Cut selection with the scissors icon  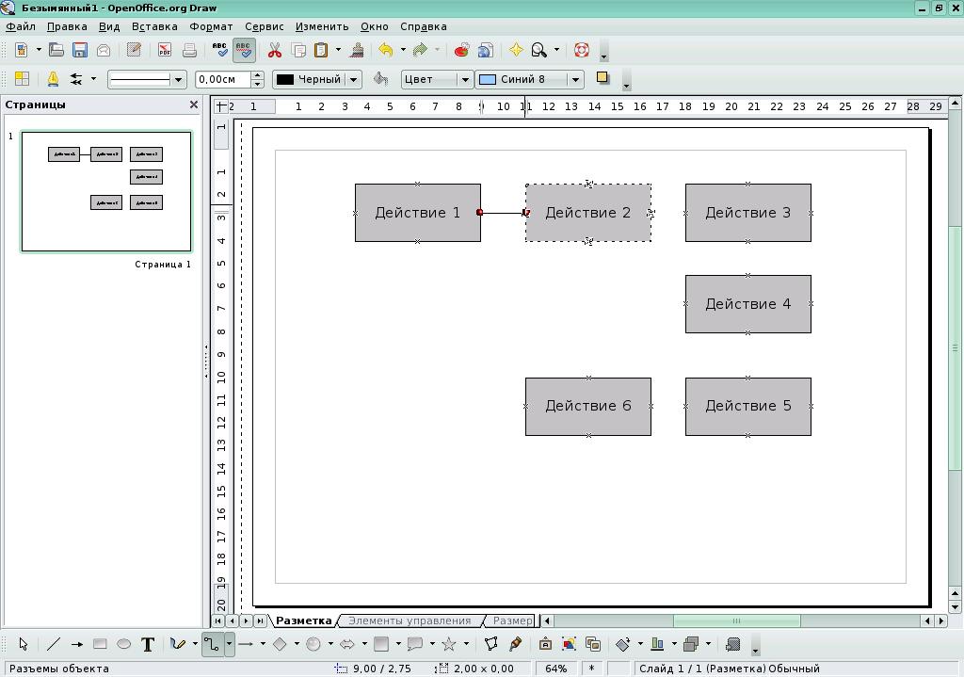point(274,50)
